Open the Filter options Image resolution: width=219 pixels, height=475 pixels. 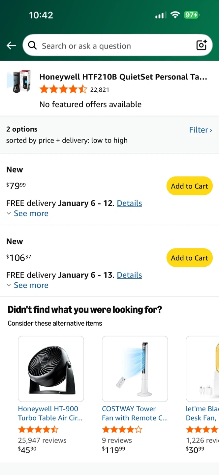click(200, 130)
